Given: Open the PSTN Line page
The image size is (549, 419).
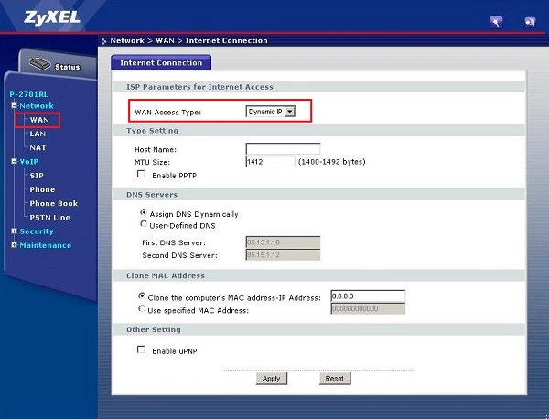Looking at the screenshot, I should tap(49, 218).
